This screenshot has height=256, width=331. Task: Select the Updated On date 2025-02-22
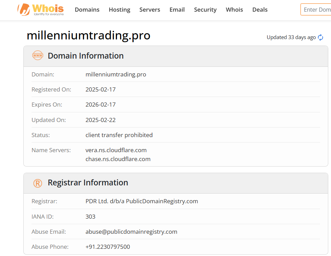click(101, 120)
